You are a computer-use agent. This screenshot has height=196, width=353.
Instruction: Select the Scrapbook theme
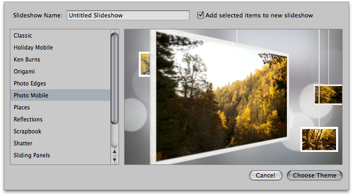point(60,131)
